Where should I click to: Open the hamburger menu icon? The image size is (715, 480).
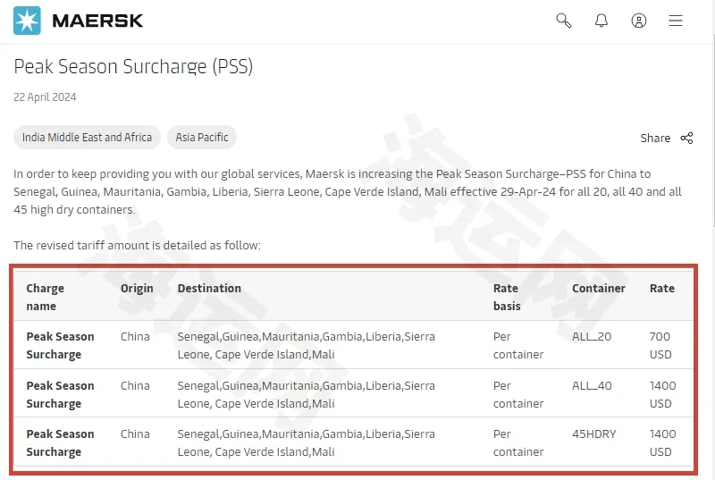tap(676, 21)
